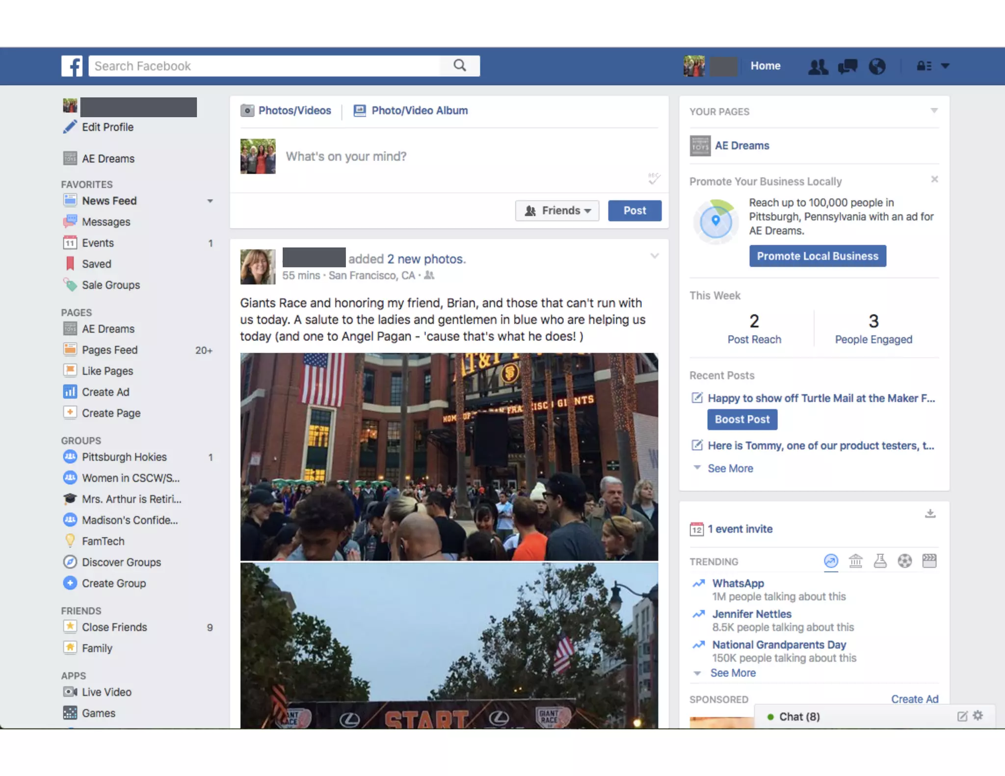Click the search magnifier icon
Viewport: 1005px width, 776px height.
(459, 65)
